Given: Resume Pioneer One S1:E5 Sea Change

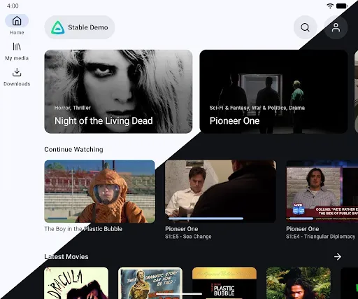Looking at the screenshot, I should click(220, 191).
